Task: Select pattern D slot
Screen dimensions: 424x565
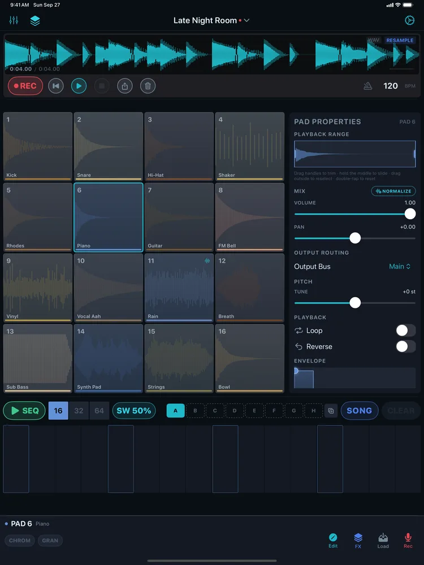Action: pyautogui.click(x=235, y=410)
